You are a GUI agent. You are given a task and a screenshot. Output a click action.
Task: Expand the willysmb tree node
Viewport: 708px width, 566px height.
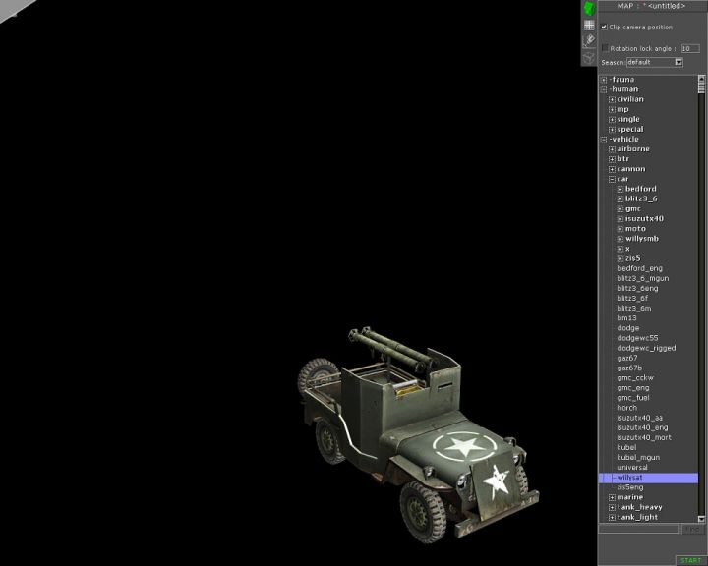pyautogui.click(x=619, y=239)
